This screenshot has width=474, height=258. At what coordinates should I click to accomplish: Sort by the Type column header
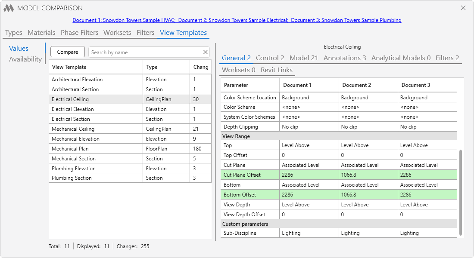[166, 67]
